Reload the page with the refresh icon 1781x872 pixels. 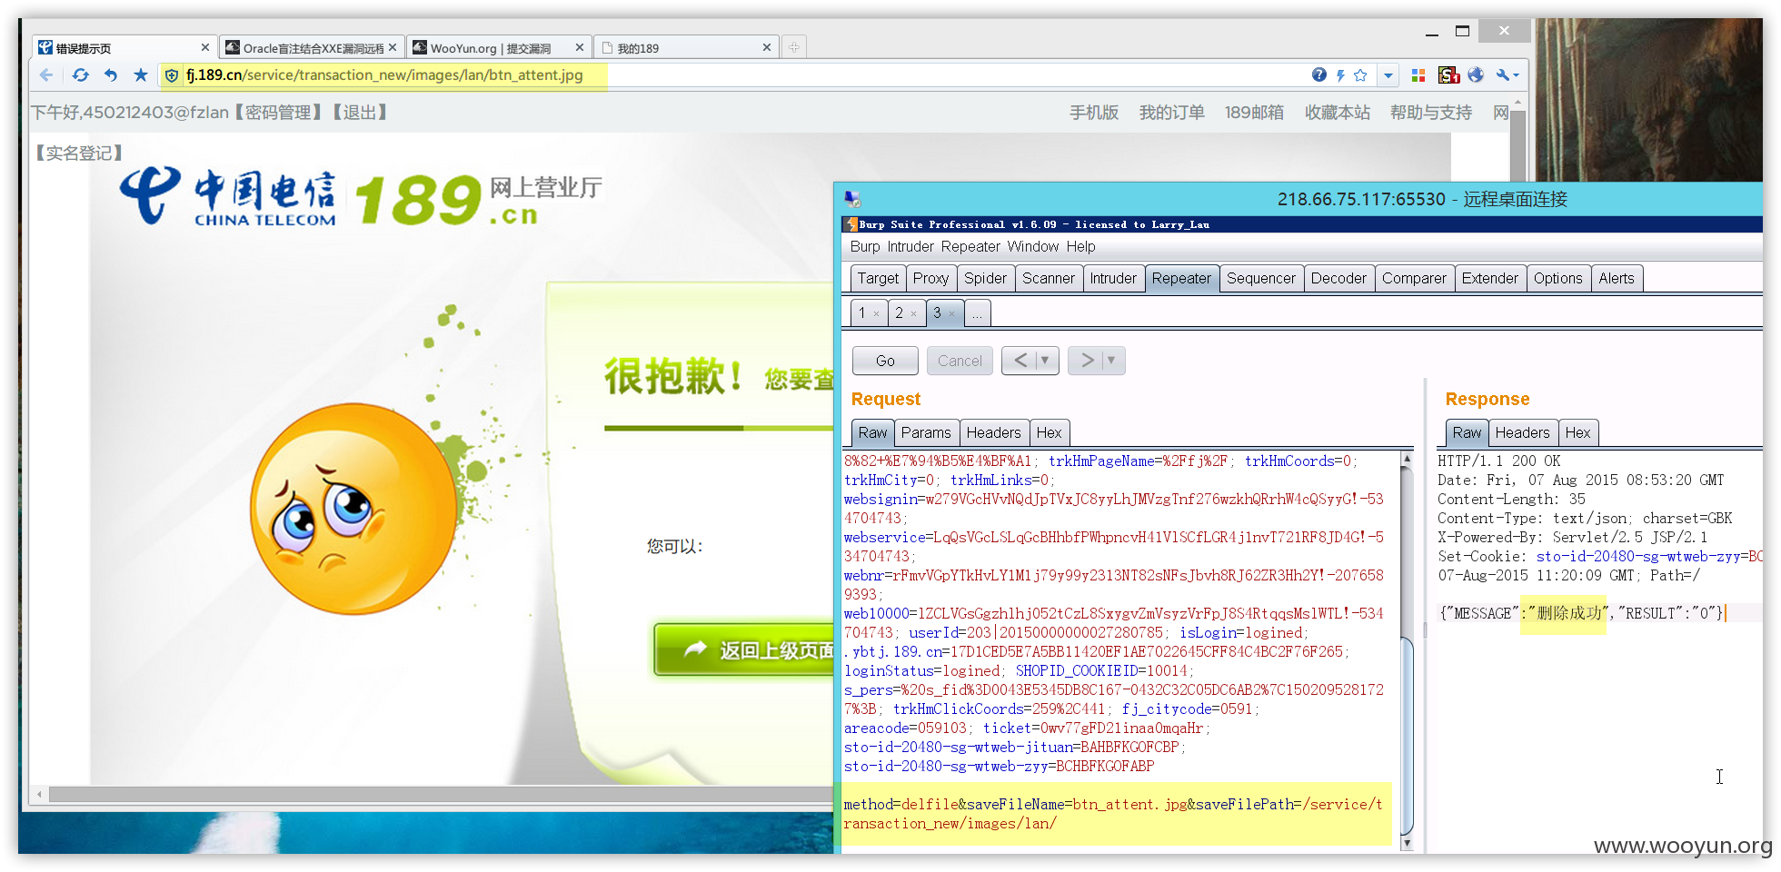[x=81, y=75]
